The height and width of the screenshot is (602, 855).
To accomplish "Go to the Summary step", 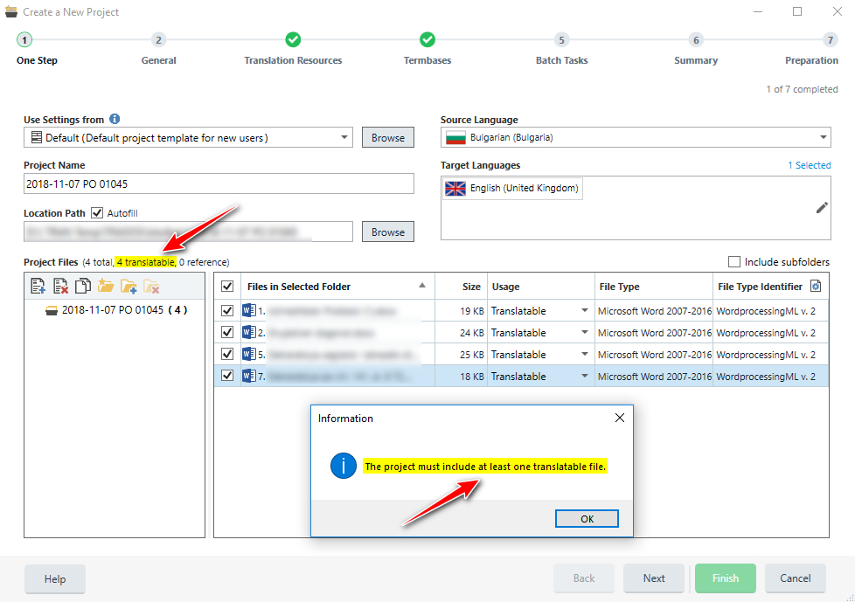I will coord(696,40).
